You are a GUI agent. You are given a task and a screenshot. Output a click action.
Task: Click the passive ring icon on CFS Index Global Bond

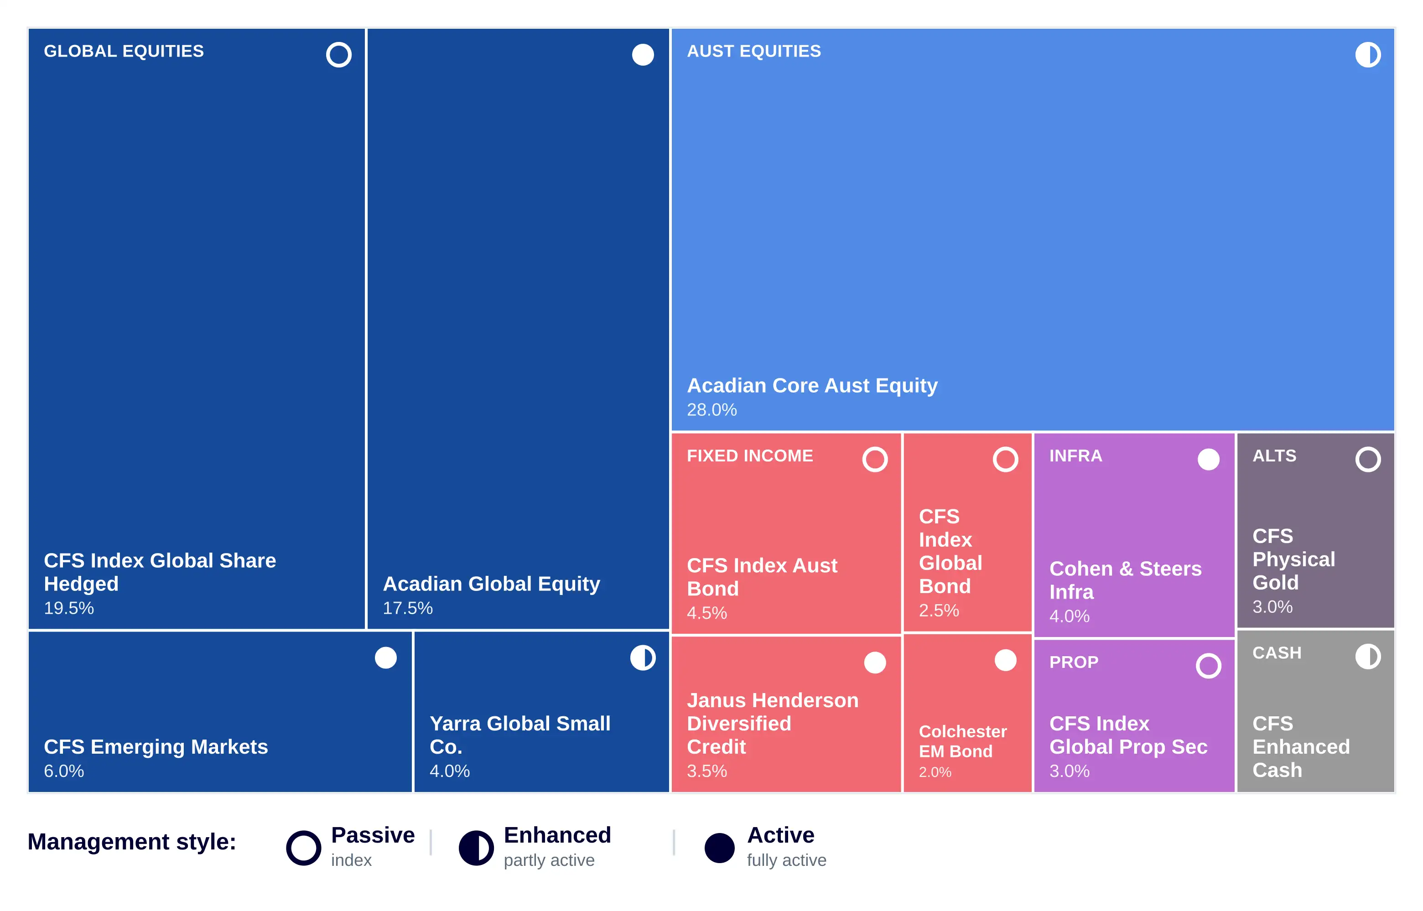1005,459
